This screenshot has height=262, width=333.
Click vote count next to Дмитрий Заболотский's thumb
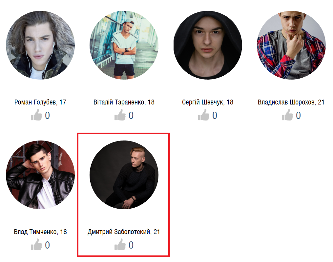131,245
